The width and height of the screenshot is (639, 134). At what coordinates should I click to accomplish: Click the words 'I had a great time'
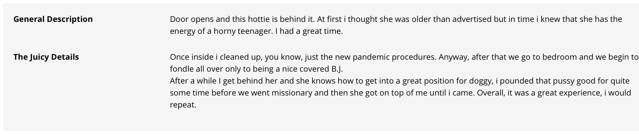(x=309, y=31)
